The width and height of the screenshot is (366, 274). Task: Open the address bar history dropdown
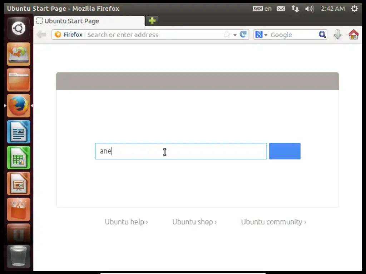235,35
